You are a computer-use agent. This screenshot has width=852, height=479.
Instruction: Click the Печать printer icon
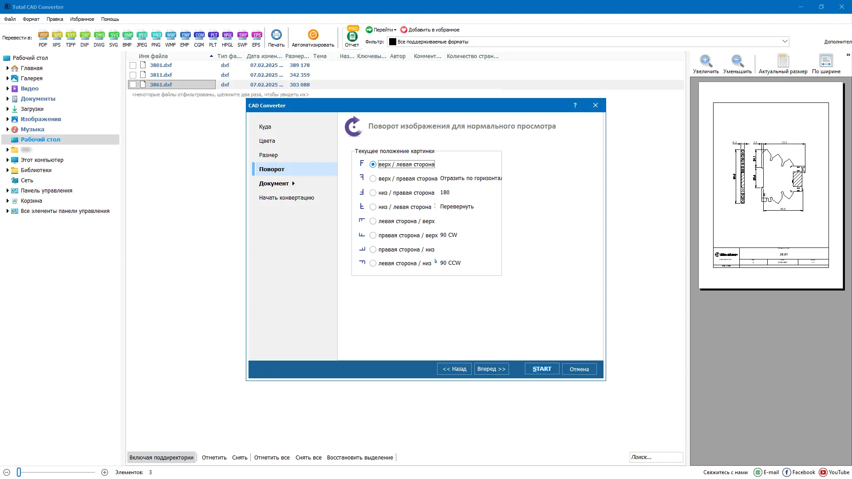[x=276, y=35]
